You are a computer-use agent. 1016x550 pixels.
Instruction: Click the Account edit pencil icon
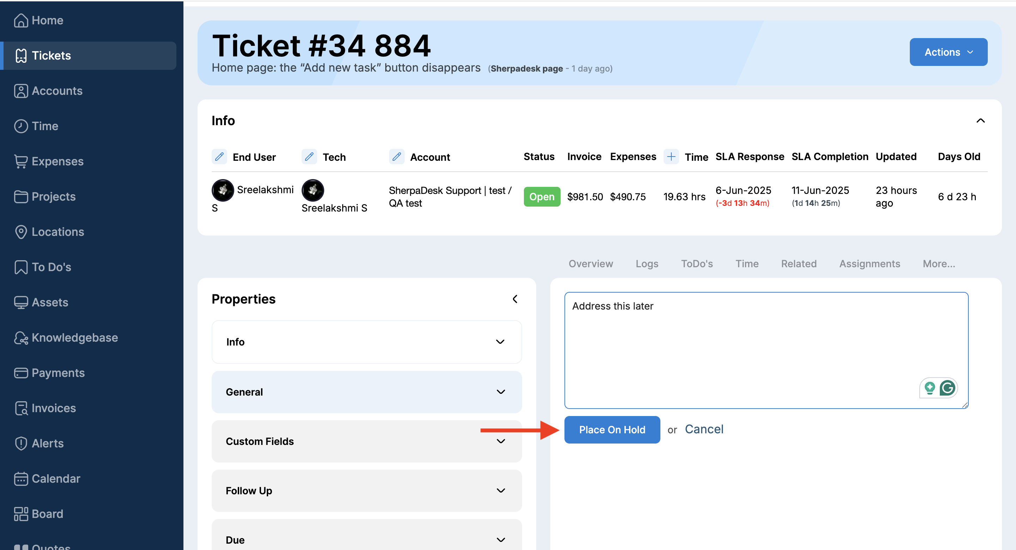click(x=397, y=157)
